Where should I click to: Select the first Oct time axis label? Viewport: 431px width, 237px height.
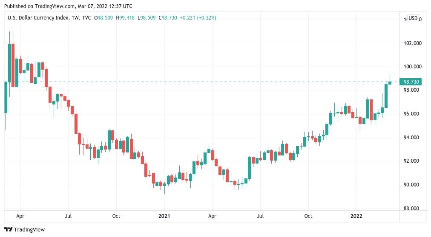tap(116, 216)
